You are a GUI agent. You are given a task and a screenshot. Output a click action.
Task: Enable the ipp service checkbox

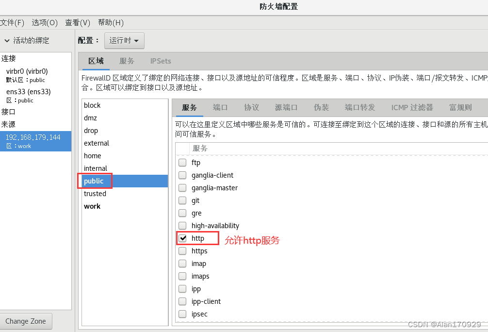click(x=182, y=289)
